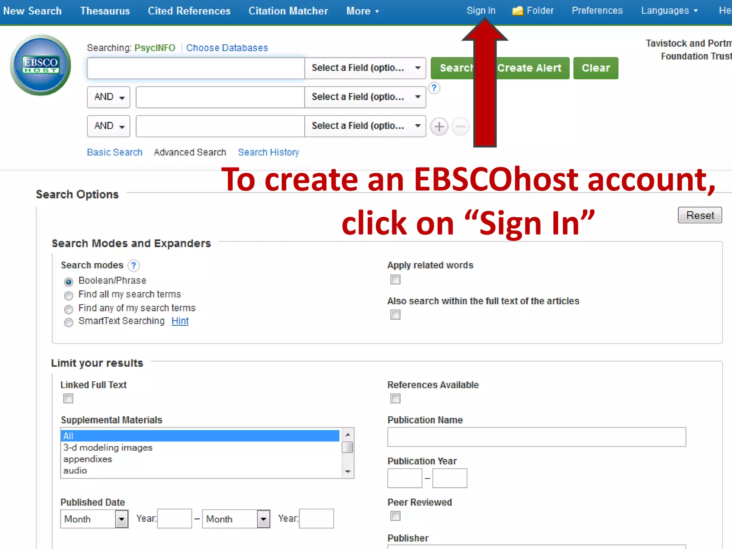The width and height of the screenshot is (732, 549).
Task: Click the SmartText Hint link
Action: [x=180, y=321]
